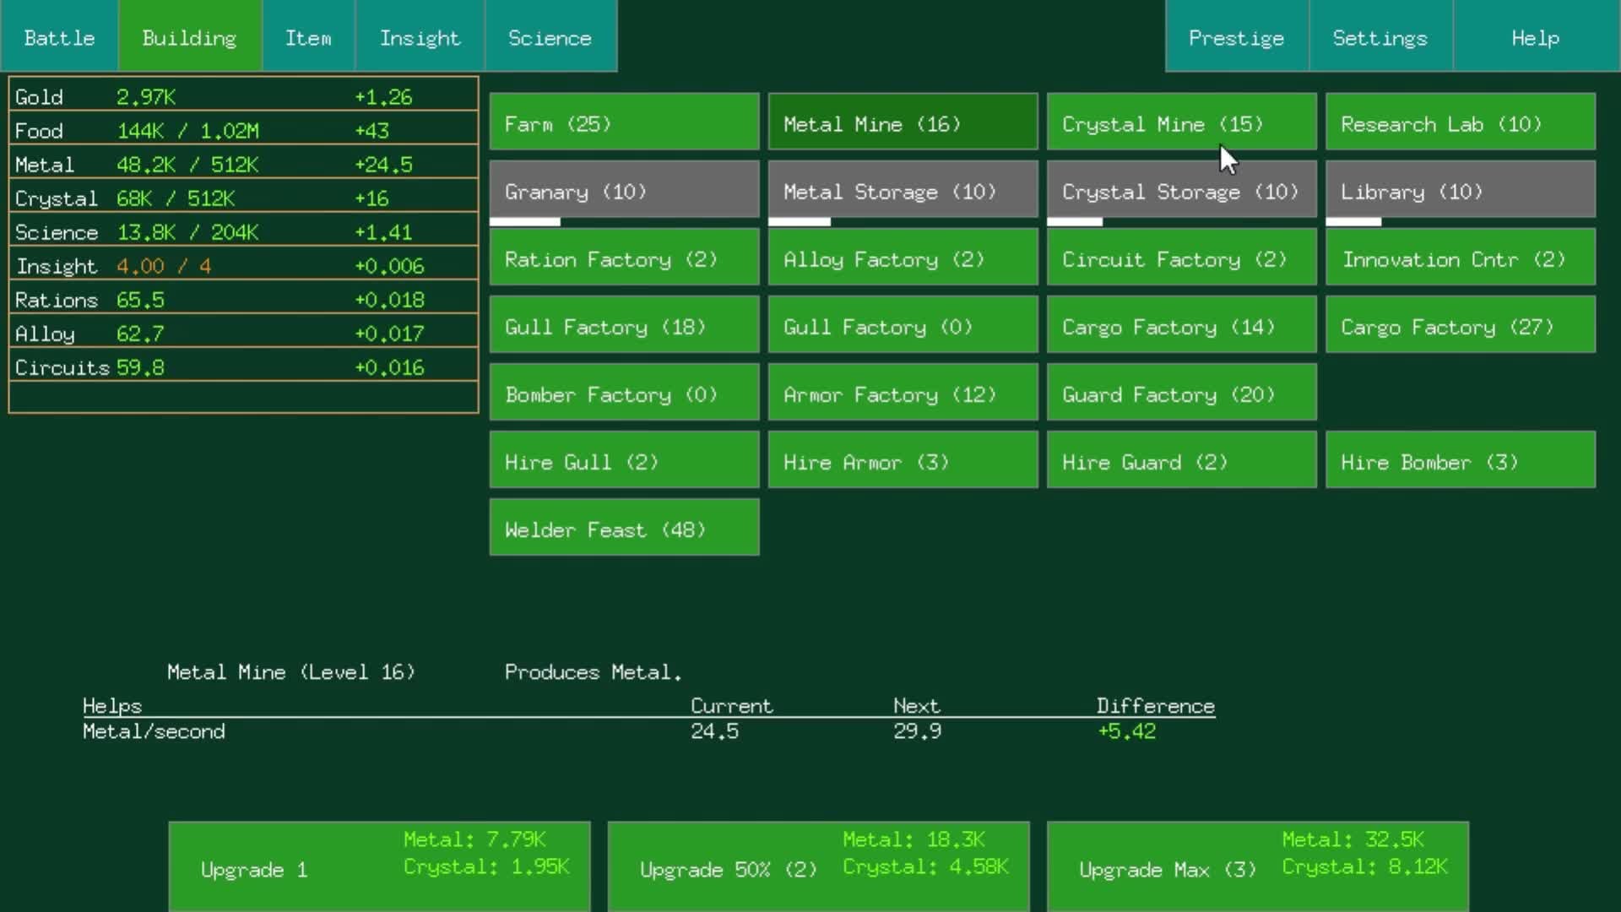
Task: Select the Innovation Cntr (2) building
Action: [x=1460, y=258]
